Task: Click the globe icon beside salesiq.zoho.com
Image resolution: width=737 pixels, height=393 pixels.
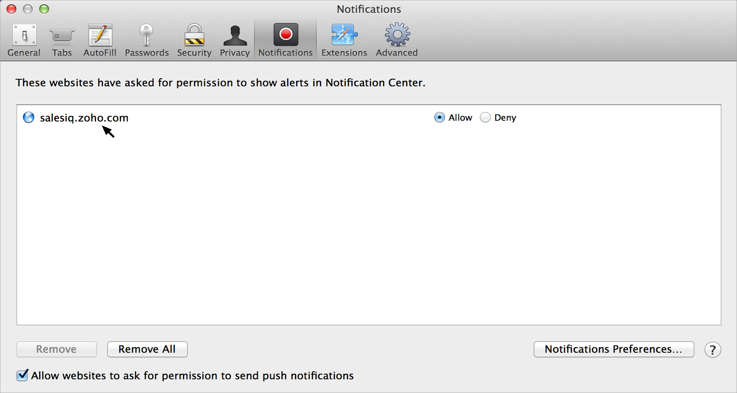Action: coord(29,118)
